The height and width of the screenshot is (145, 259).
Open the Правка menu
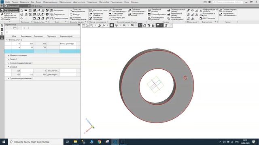pos(15,2)
